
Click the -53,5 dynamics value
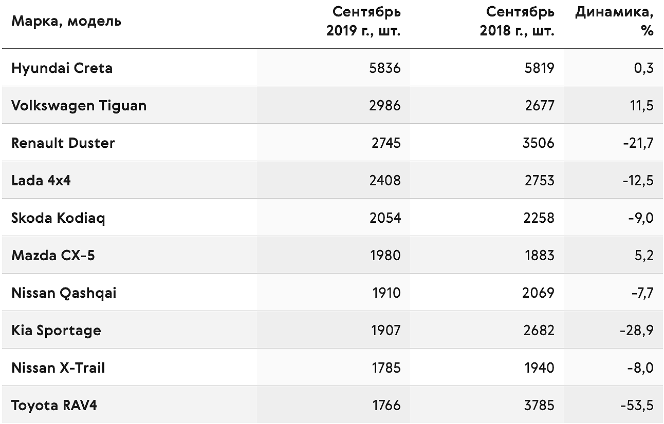pyautogui.click(x=637, y=406)
